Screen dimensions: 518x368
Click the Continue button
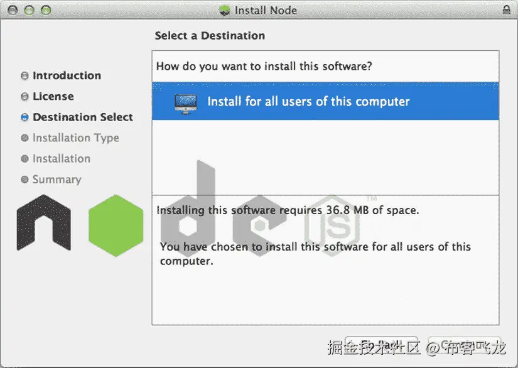(x=465, y=346)
